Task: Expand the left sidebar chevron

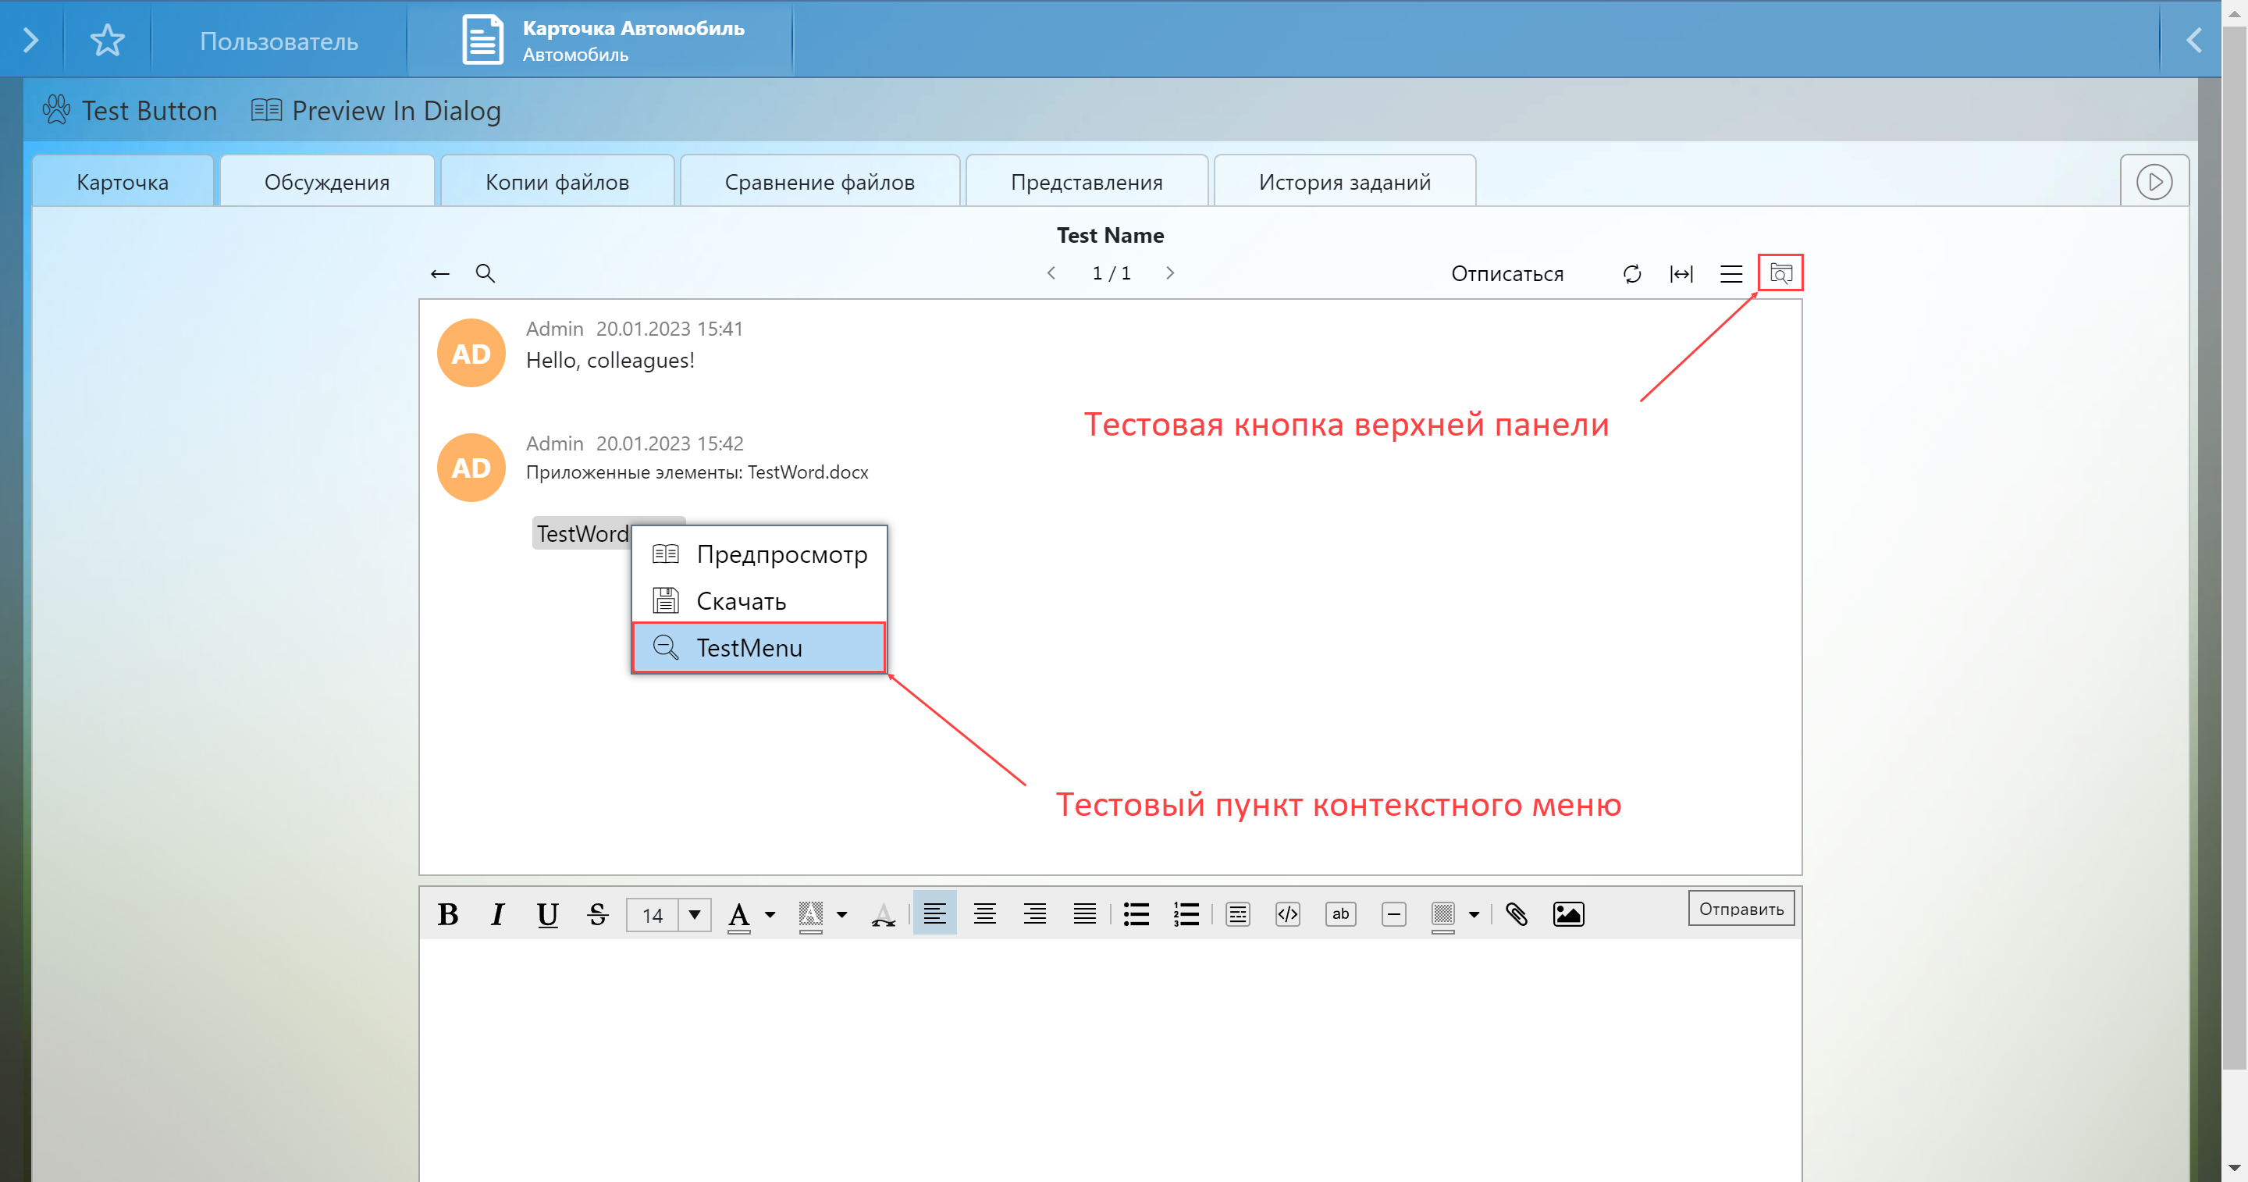Action: click(x=30, y=40)
